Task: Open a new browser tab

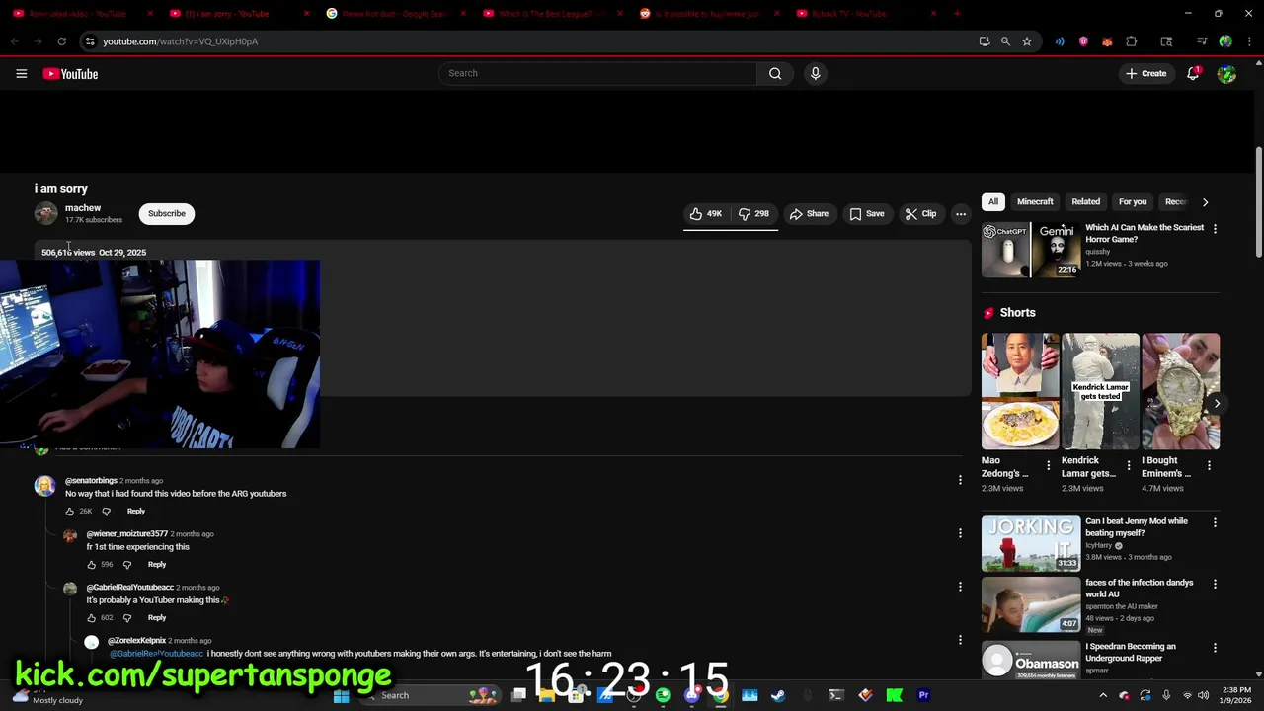Action: [957, 14]
